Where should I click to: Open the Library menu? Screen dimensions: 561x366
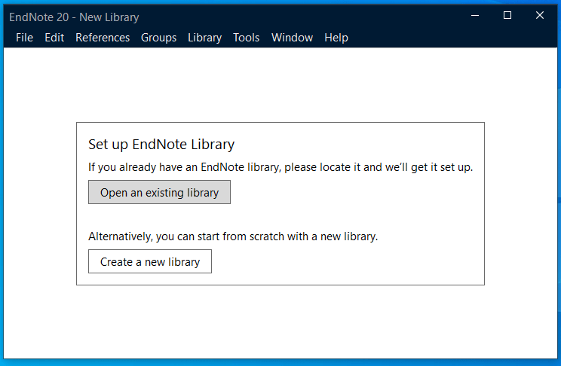click(x=204, y=38)
